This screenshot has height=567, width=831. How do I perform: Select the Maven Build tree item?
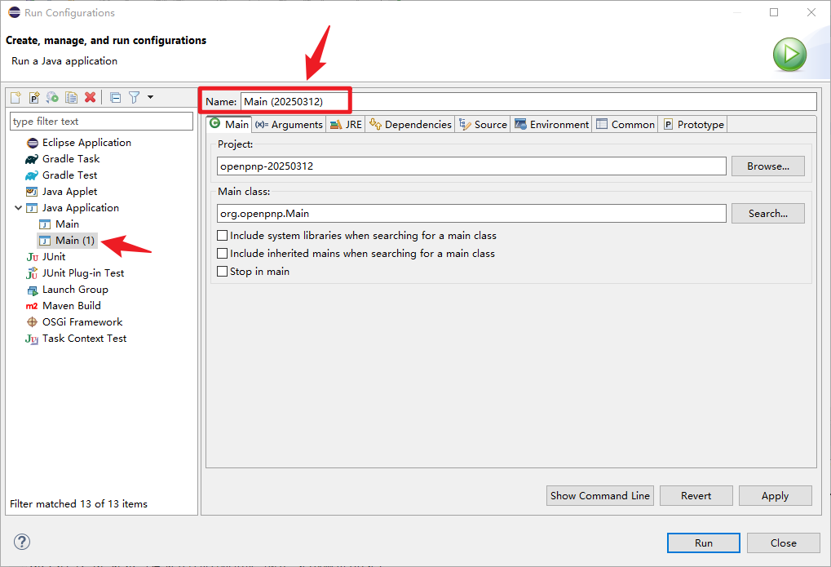click(72, 306)
